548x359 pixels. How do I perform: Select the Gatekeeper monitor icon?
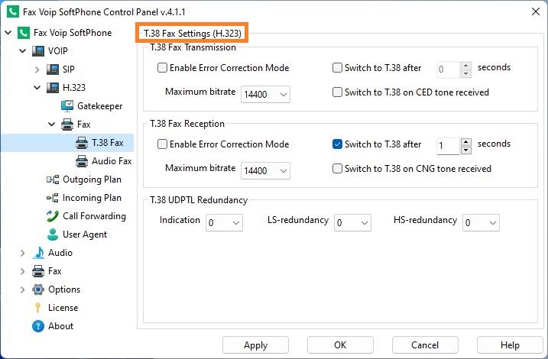click(x=67, y=106)
